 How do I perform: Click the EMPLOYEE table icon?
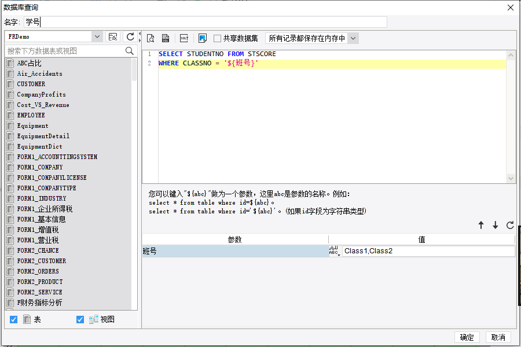[x=10, y=115]
